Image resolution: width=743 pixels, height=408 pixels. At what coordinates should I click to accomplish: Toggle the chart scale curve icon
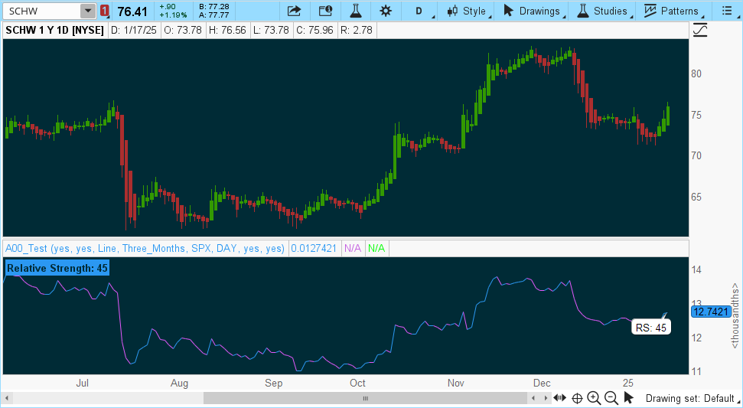[700, 31]
